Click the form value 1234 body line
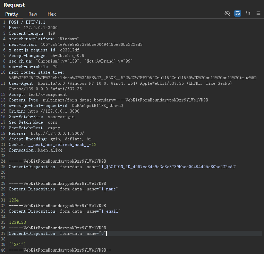 pyautogui.click(x=14, y=200)
